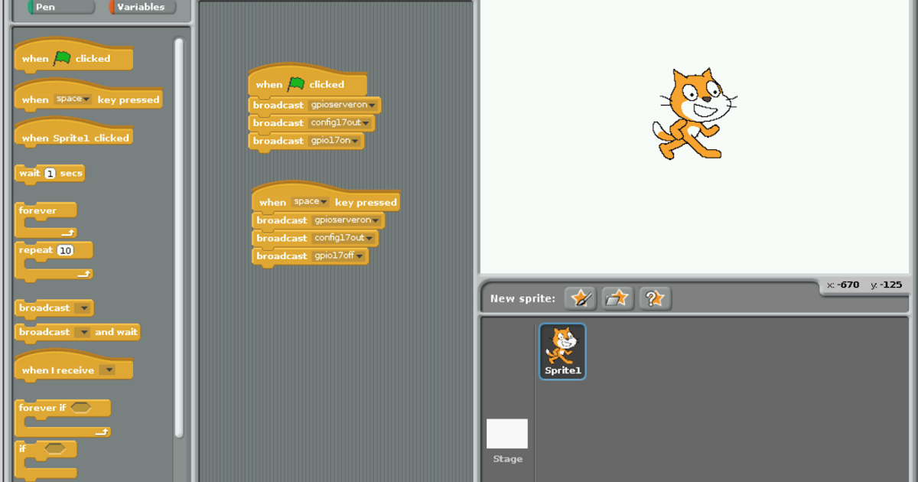Screen dimensions: 918x482
Task: Open the gpioserveron broadcast message dropdown
Action: tap(372, 105)
